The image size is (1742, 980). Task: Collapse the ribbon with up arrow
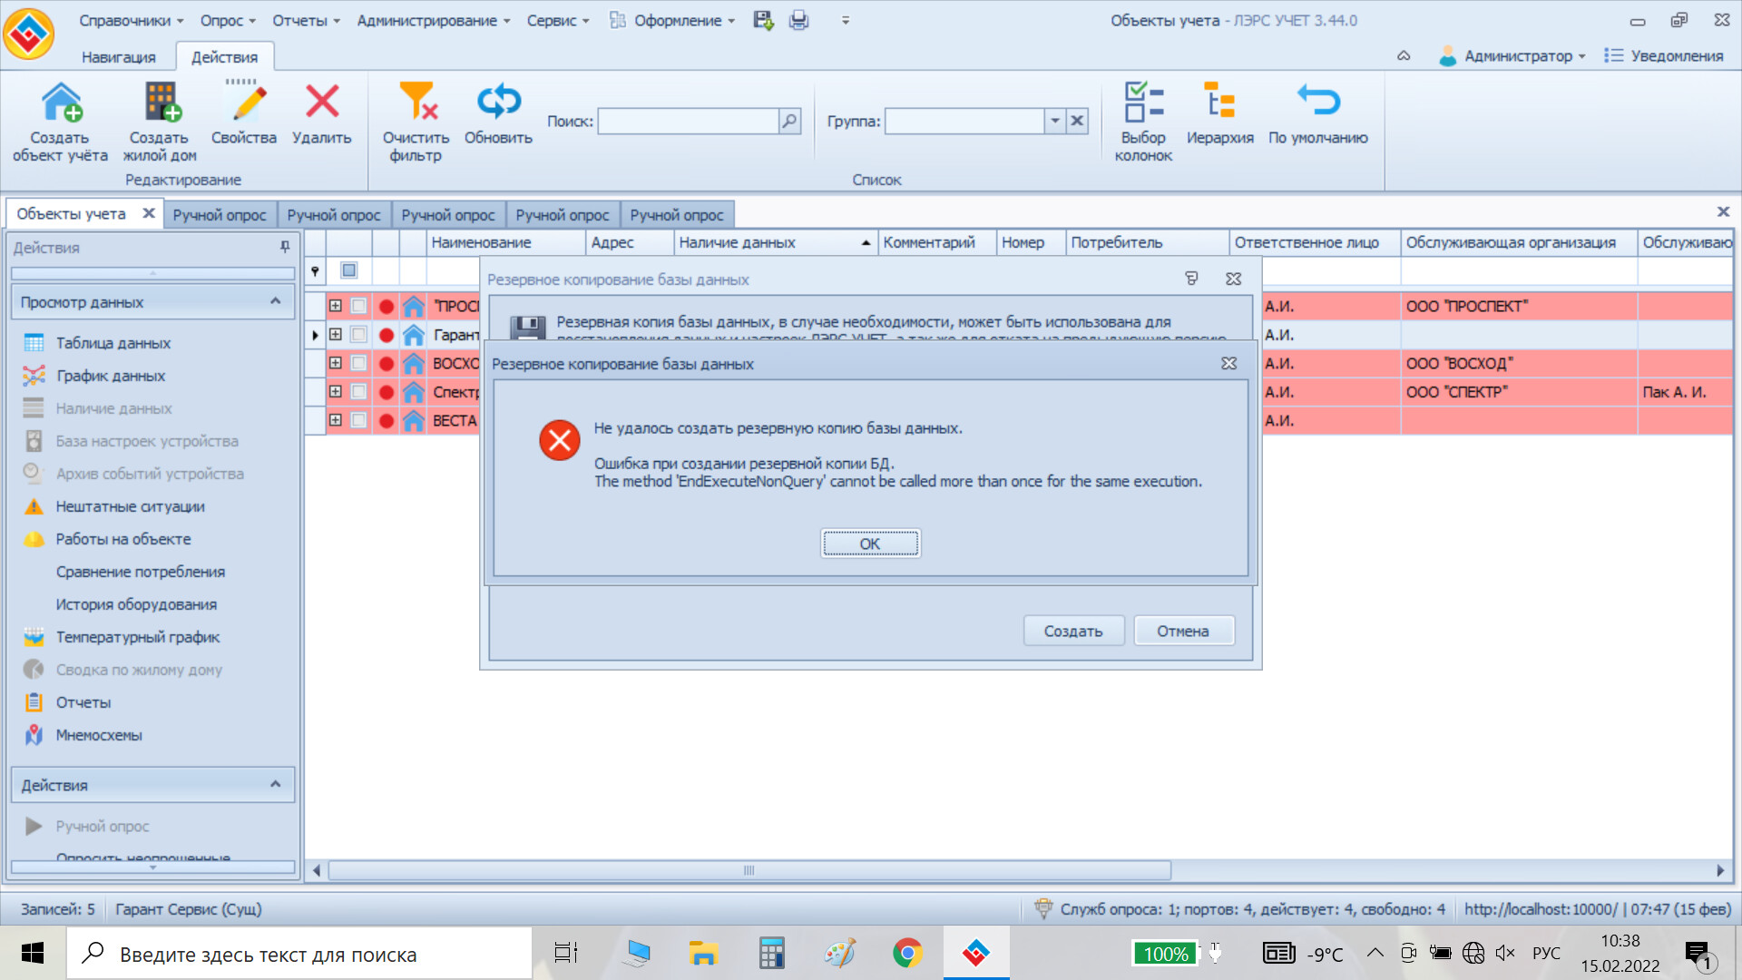coord(1404,55)
